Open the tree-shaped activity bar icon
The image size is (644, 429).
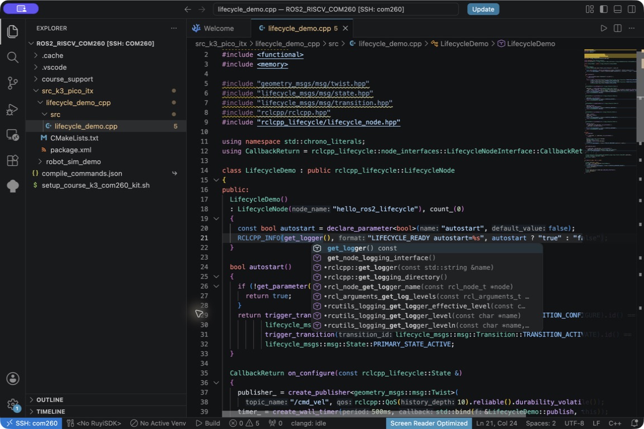13,186
